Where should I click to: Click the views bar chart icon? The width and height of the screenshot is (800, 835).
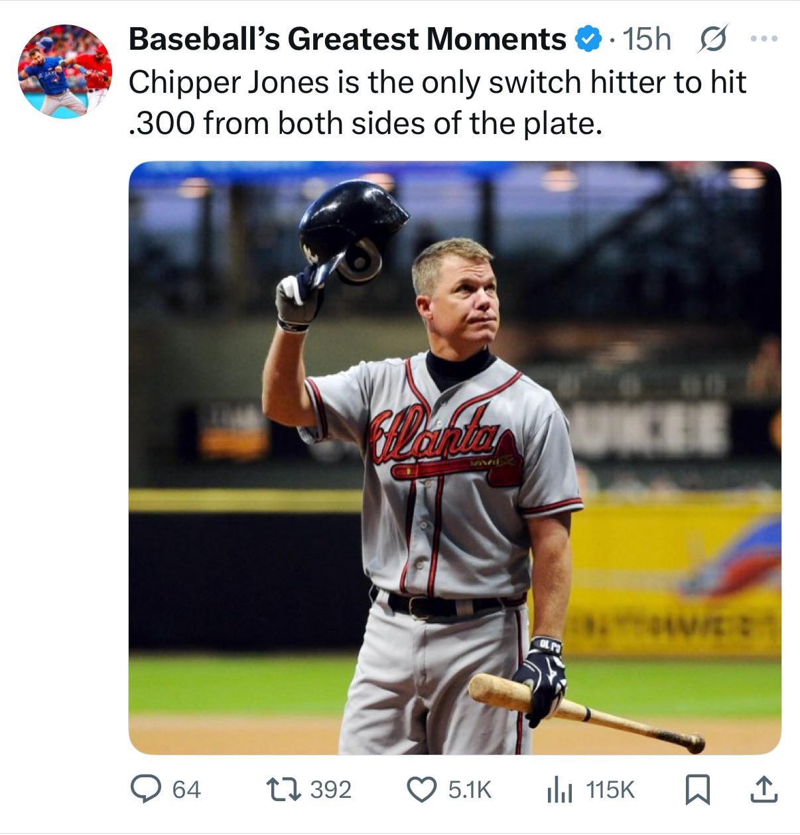[559, 789]
